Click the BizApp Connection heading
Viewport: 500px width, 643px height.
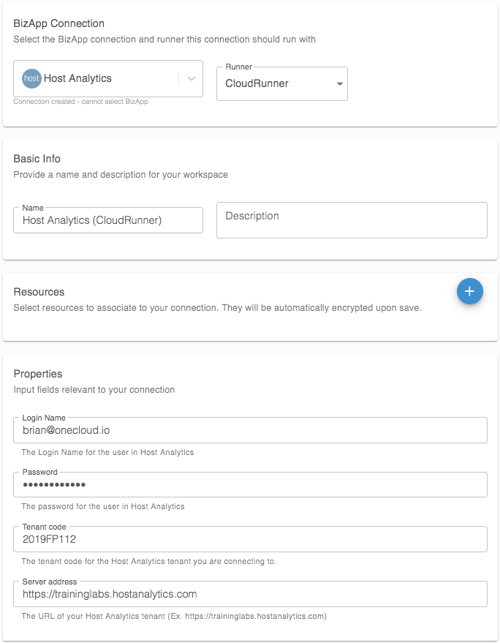pyautogui.click(x=59, y=24)
